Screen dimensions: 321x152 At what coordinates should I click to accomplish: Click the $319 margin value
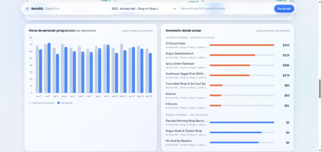coord(286,55)
